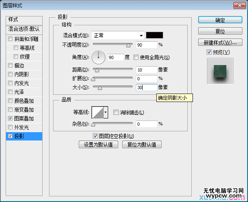Expand the 等高线 contour picker arrow
Viewport: 248px width, 202px height.
pyautogui.click(x=106, y=112)
